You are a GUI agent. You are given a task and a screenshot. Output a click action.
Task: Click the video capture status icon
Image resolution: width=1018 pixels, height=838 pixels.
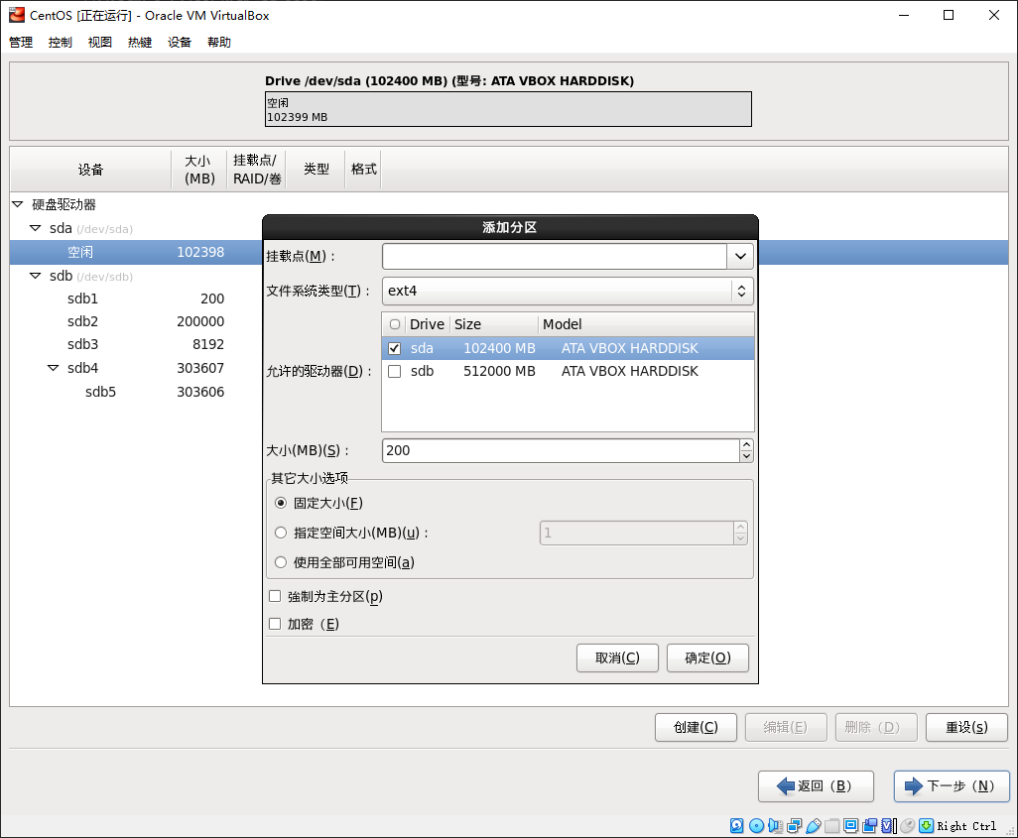click(870, 826)
